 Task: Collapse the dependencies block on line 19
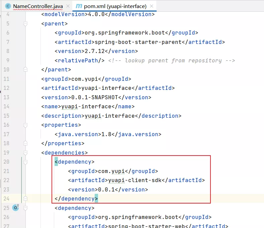[x=25, y=153]
